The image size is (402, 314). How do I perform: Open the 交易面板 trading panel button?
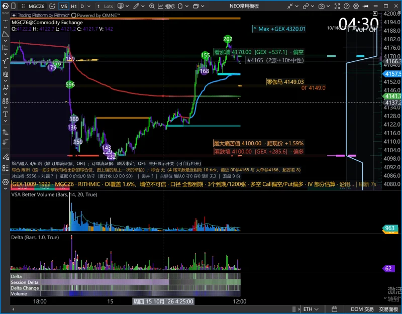click(388, 309)
